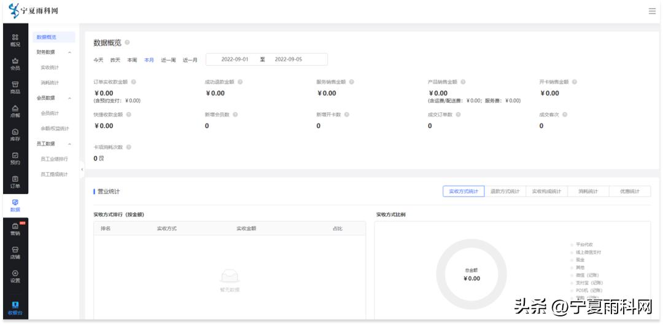
Task: Click the info icon beside 成交客次
Action: [x=565, y=115]
